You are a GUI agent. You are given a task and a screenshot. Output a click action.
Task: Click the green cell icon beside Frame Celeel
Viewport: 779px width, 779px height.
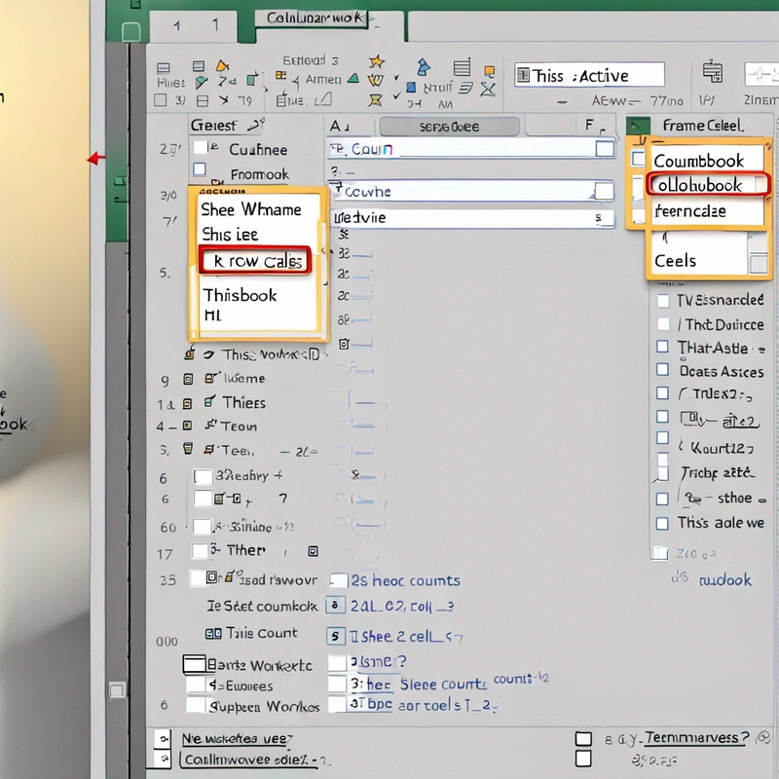[x=639, y=126]
